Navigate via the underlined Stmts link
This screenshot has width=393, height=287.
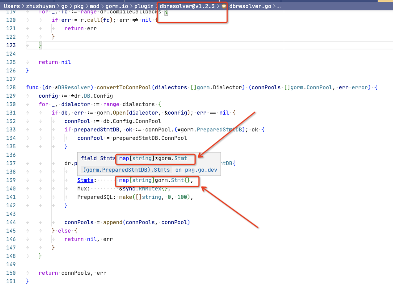click(85, 180)
